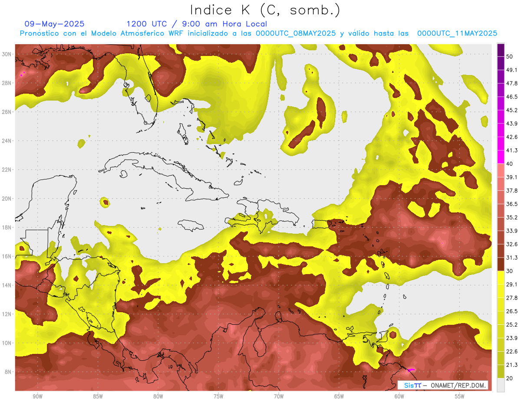The height and width of the screenshot is (402, 521).
Task: Click the 22N latitude label
Action: [7, 170]
